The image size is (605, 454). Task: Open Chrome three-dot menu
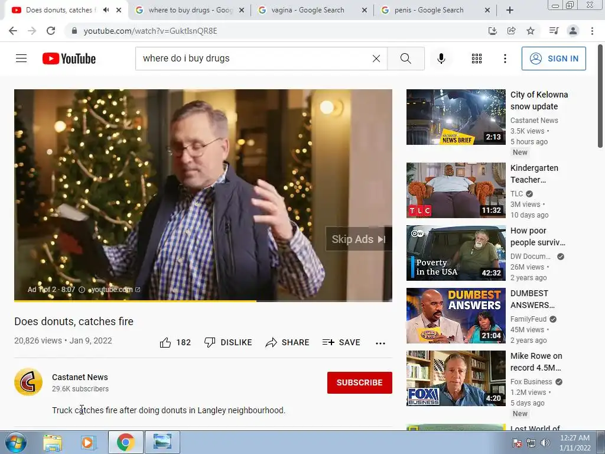592,31
